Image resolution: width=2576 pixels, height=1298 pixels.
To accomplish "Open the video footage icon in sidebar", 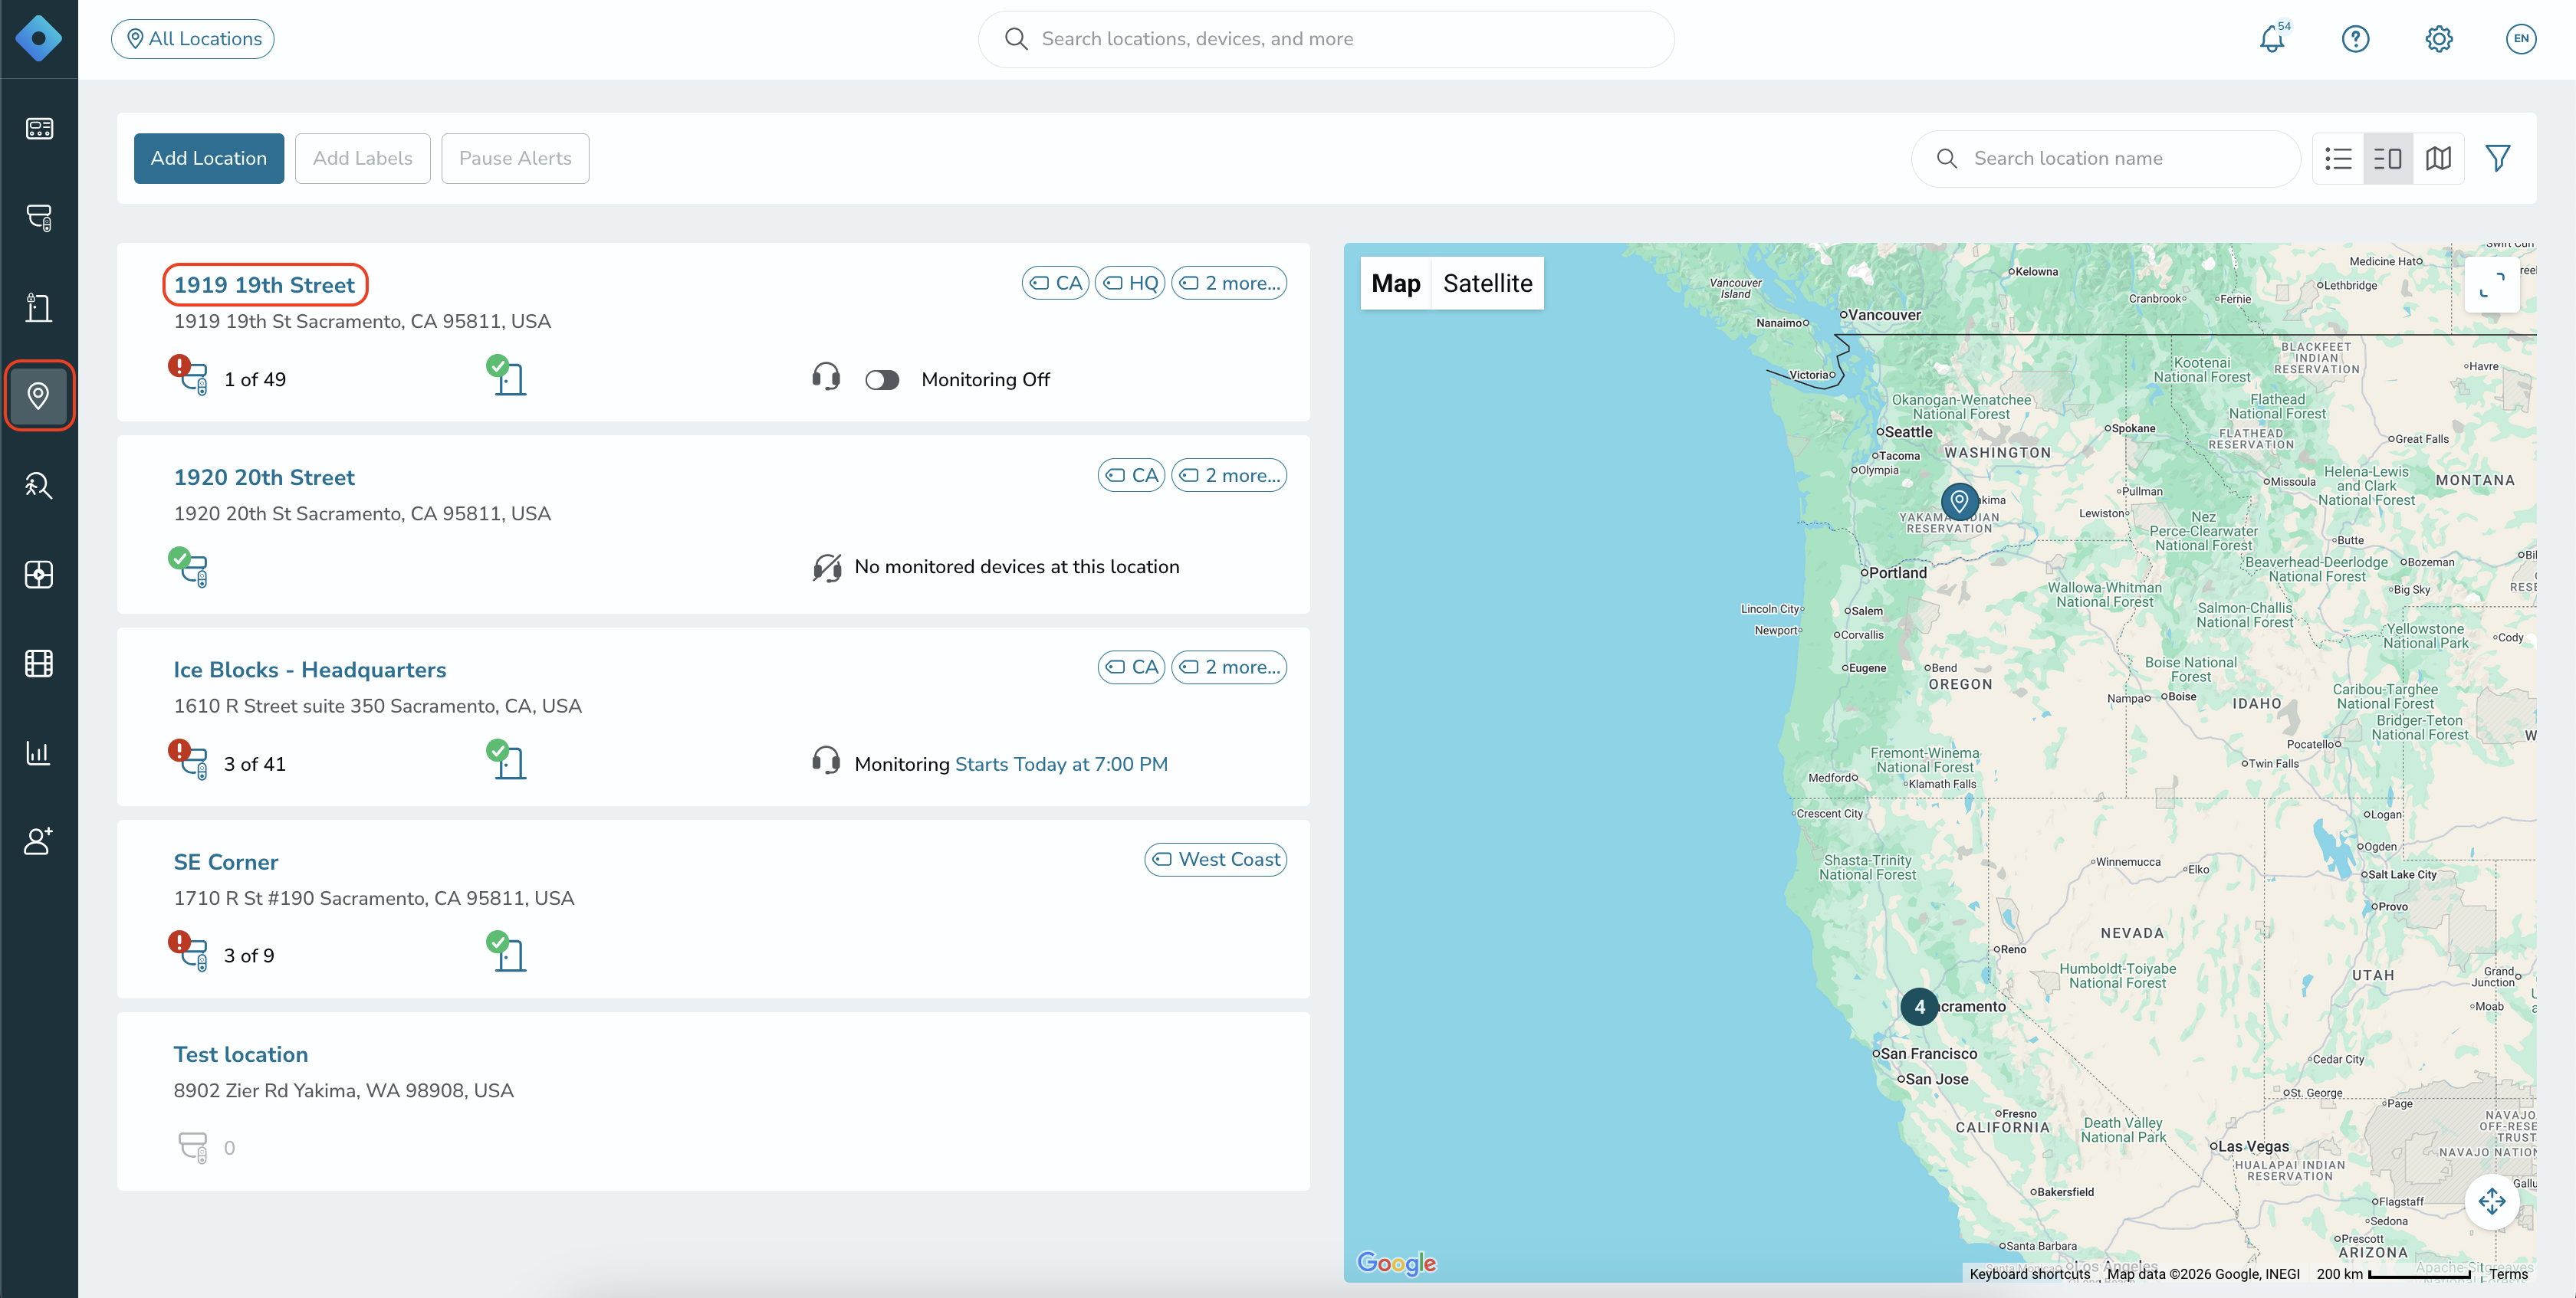I will [x=39, y=664].
